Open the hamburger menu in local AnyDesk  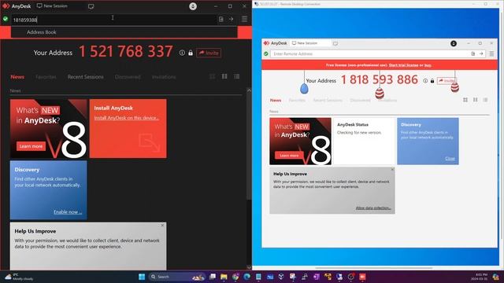(245, 19)
